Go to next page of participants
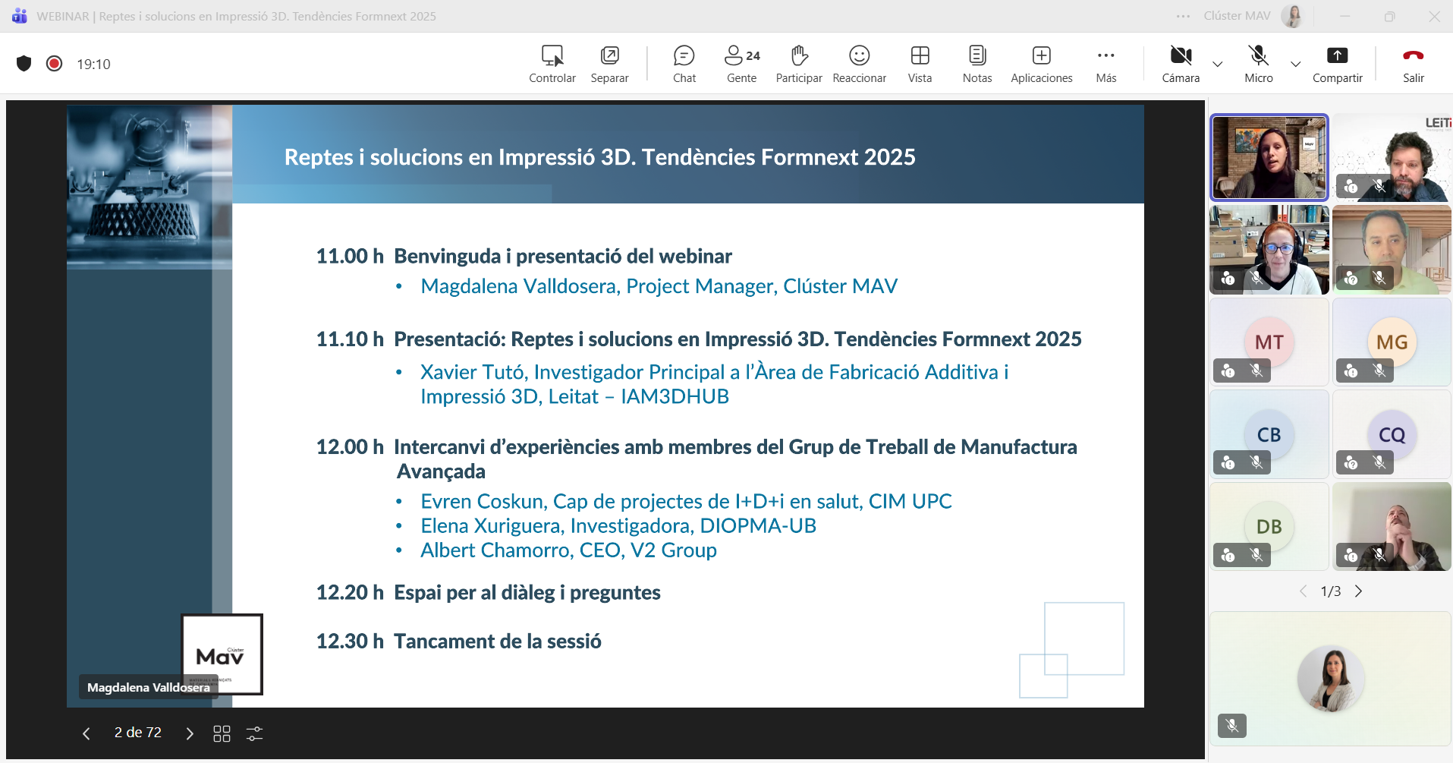Screen dimensions: 1453x763 (x=1359, y=591)
